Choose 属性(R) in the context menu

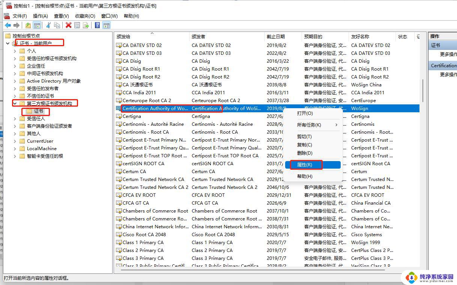point(313,165)
